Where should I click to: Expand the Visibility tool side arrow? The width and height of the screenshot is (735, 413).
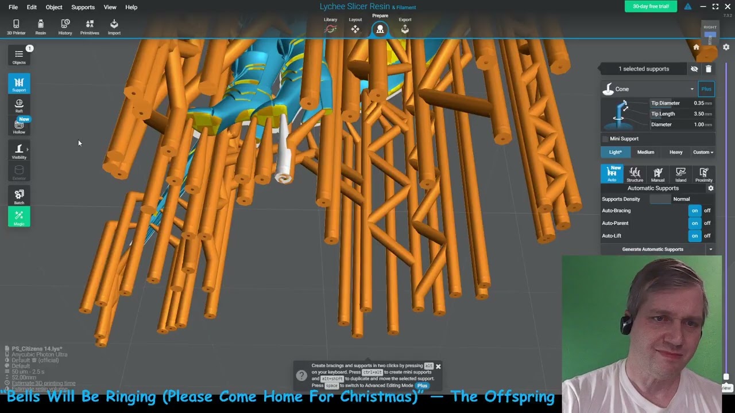[28, 150]
